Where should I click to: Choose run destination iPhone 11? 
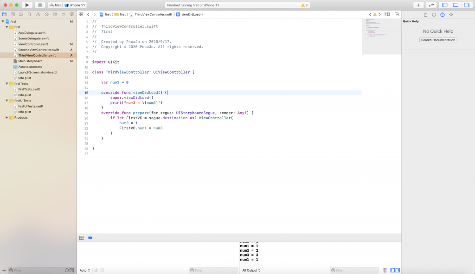coord(75,5)
